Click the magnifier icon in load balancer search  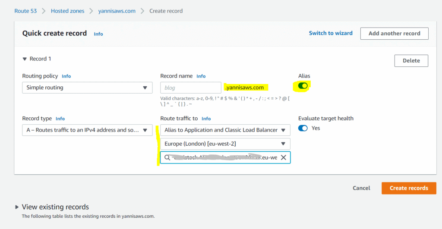click(167, 157)
